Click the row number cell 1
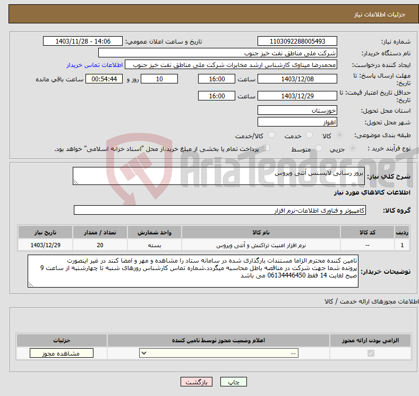This screenshot has height=396, width=419. pyautogui.click(x=402, y=245)
